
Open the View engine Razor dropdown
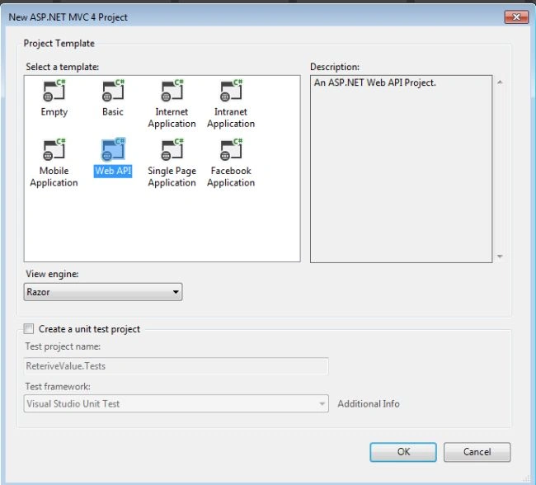tap(103, 292)
